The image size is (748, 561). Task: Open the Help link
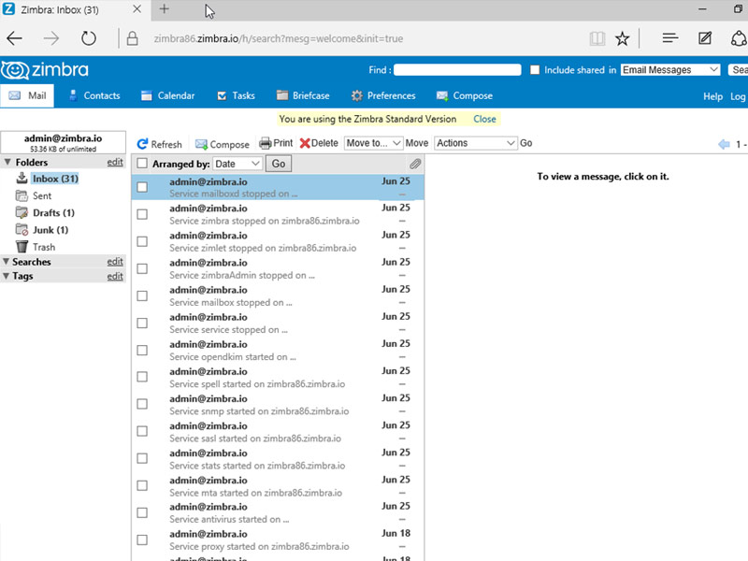pos(712,96)
